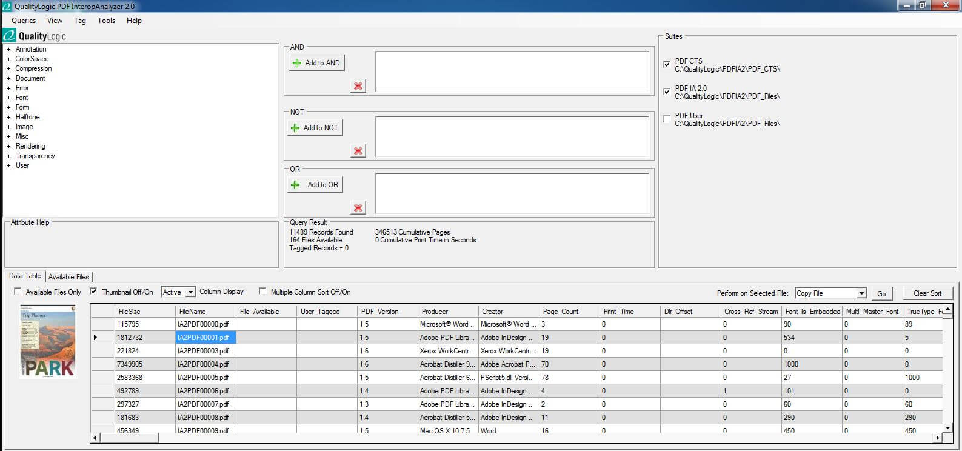Click the green plus on Add to AND
Viewport: 962px width, 451px height.
point(297,63)
